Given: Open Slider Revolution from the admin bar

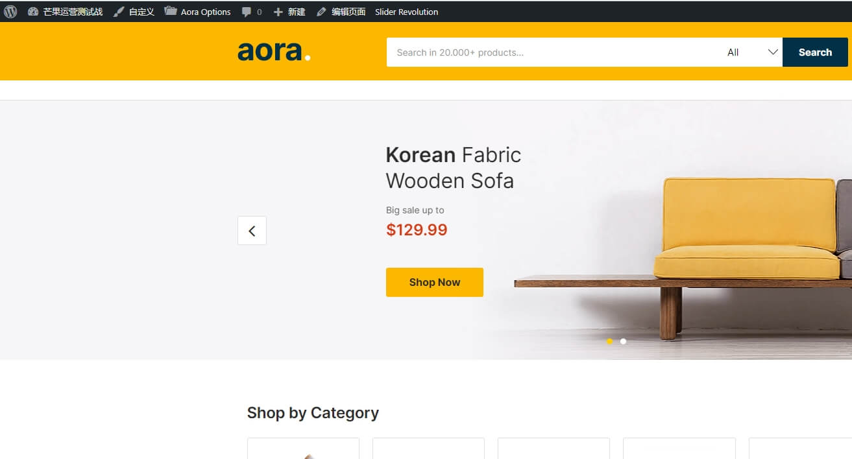Looking at the screenshot, I should pyautogui.click(x=406, y=11).
